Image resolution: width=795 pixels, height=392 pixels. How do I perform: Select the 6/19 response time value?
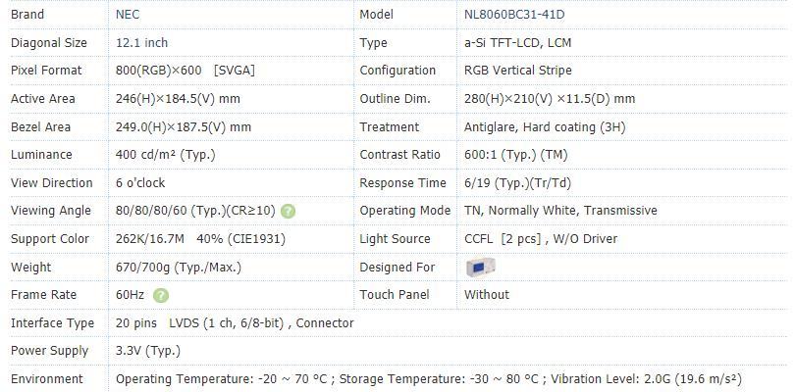point(517,183)
